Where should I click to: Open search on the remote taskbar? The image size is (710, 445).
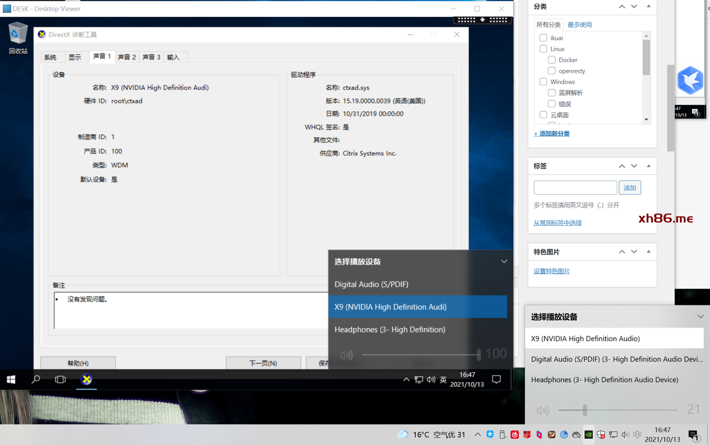(x=36, y=380)
